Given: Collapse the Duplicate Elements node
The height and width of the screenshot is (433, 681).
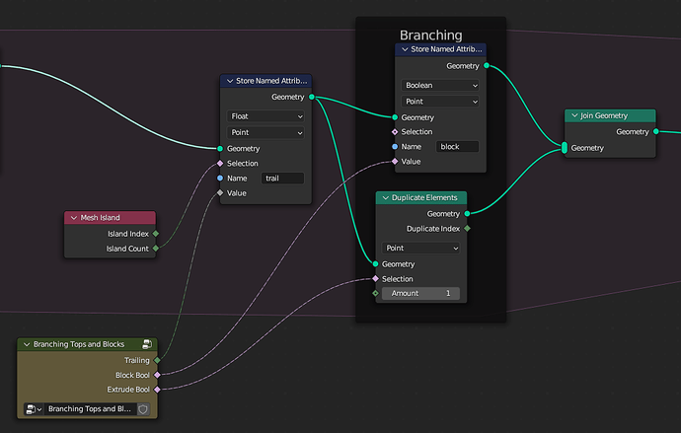Looking at the screenshot, I should pos(385,198).
